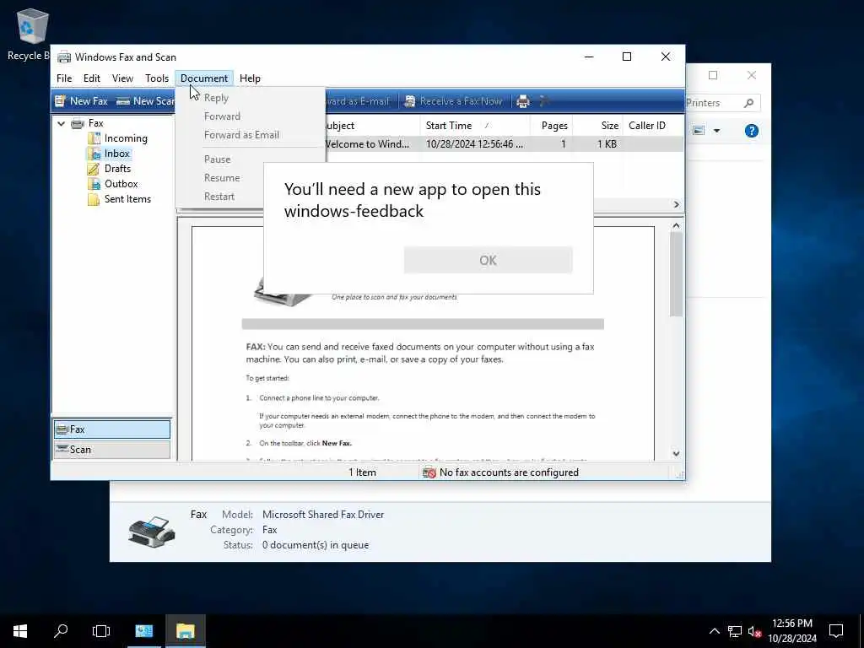Open the Help menu

point(250,78)
